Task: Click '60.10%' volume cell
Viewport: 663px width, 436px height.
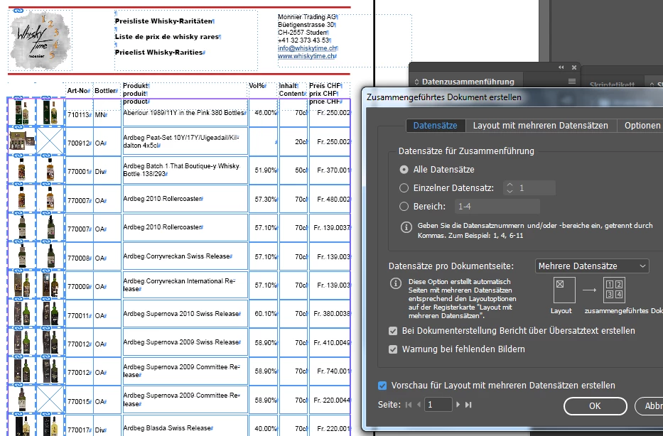Action: point(263,313)
